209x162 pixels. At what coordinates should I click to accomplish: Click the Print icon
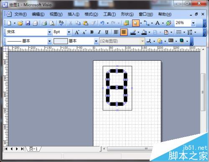tap(44, 23)
